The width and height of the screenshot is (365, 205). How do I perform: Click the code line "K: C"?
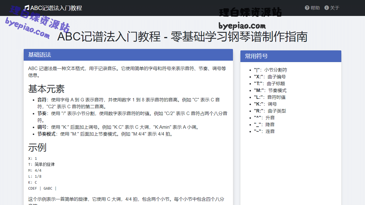(33, 182)
